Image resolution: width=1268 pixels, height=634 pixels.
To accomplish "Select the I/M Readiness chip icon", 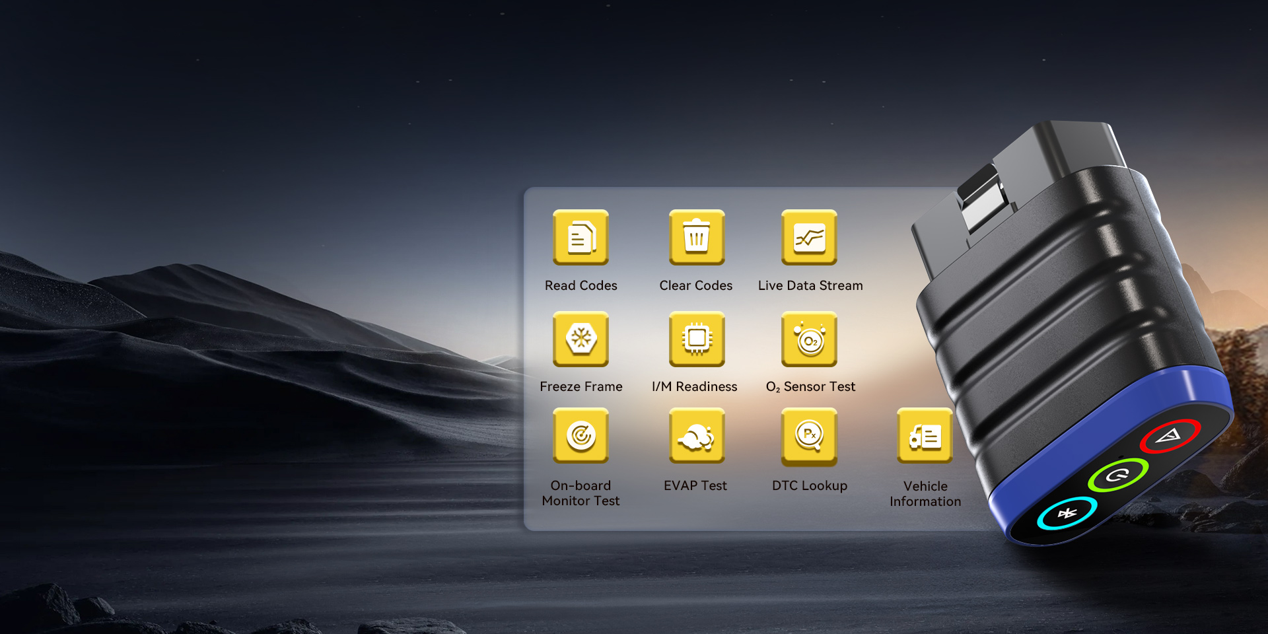I will click(x=696, y=339).
